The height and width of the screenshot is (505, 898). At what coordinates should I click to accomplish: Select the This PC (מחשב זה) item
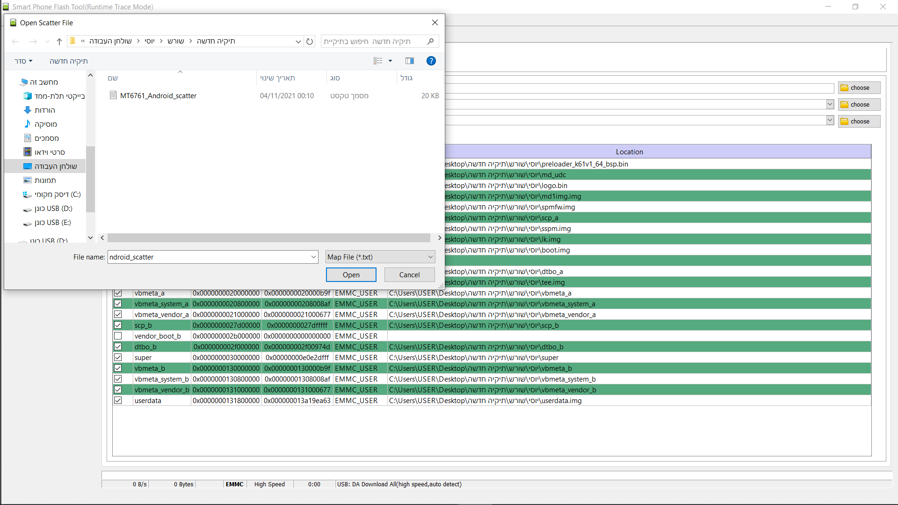(39, 82)
